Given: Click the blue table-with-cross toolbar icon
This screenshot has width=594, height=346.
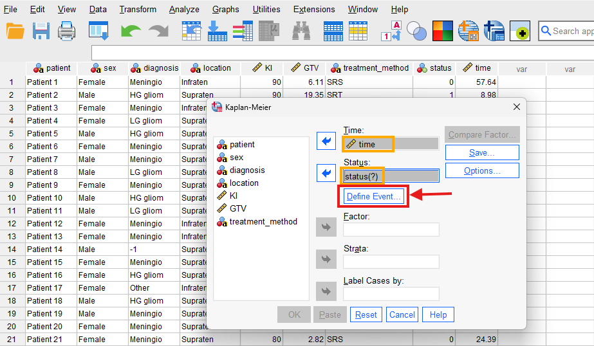Looking at the screenshot, I should point(494,31).
